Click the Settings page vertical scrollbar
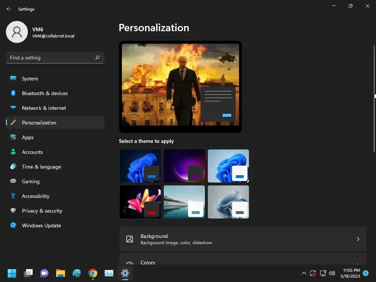Viewport: 376px width, 282px height. click(374, 98)
